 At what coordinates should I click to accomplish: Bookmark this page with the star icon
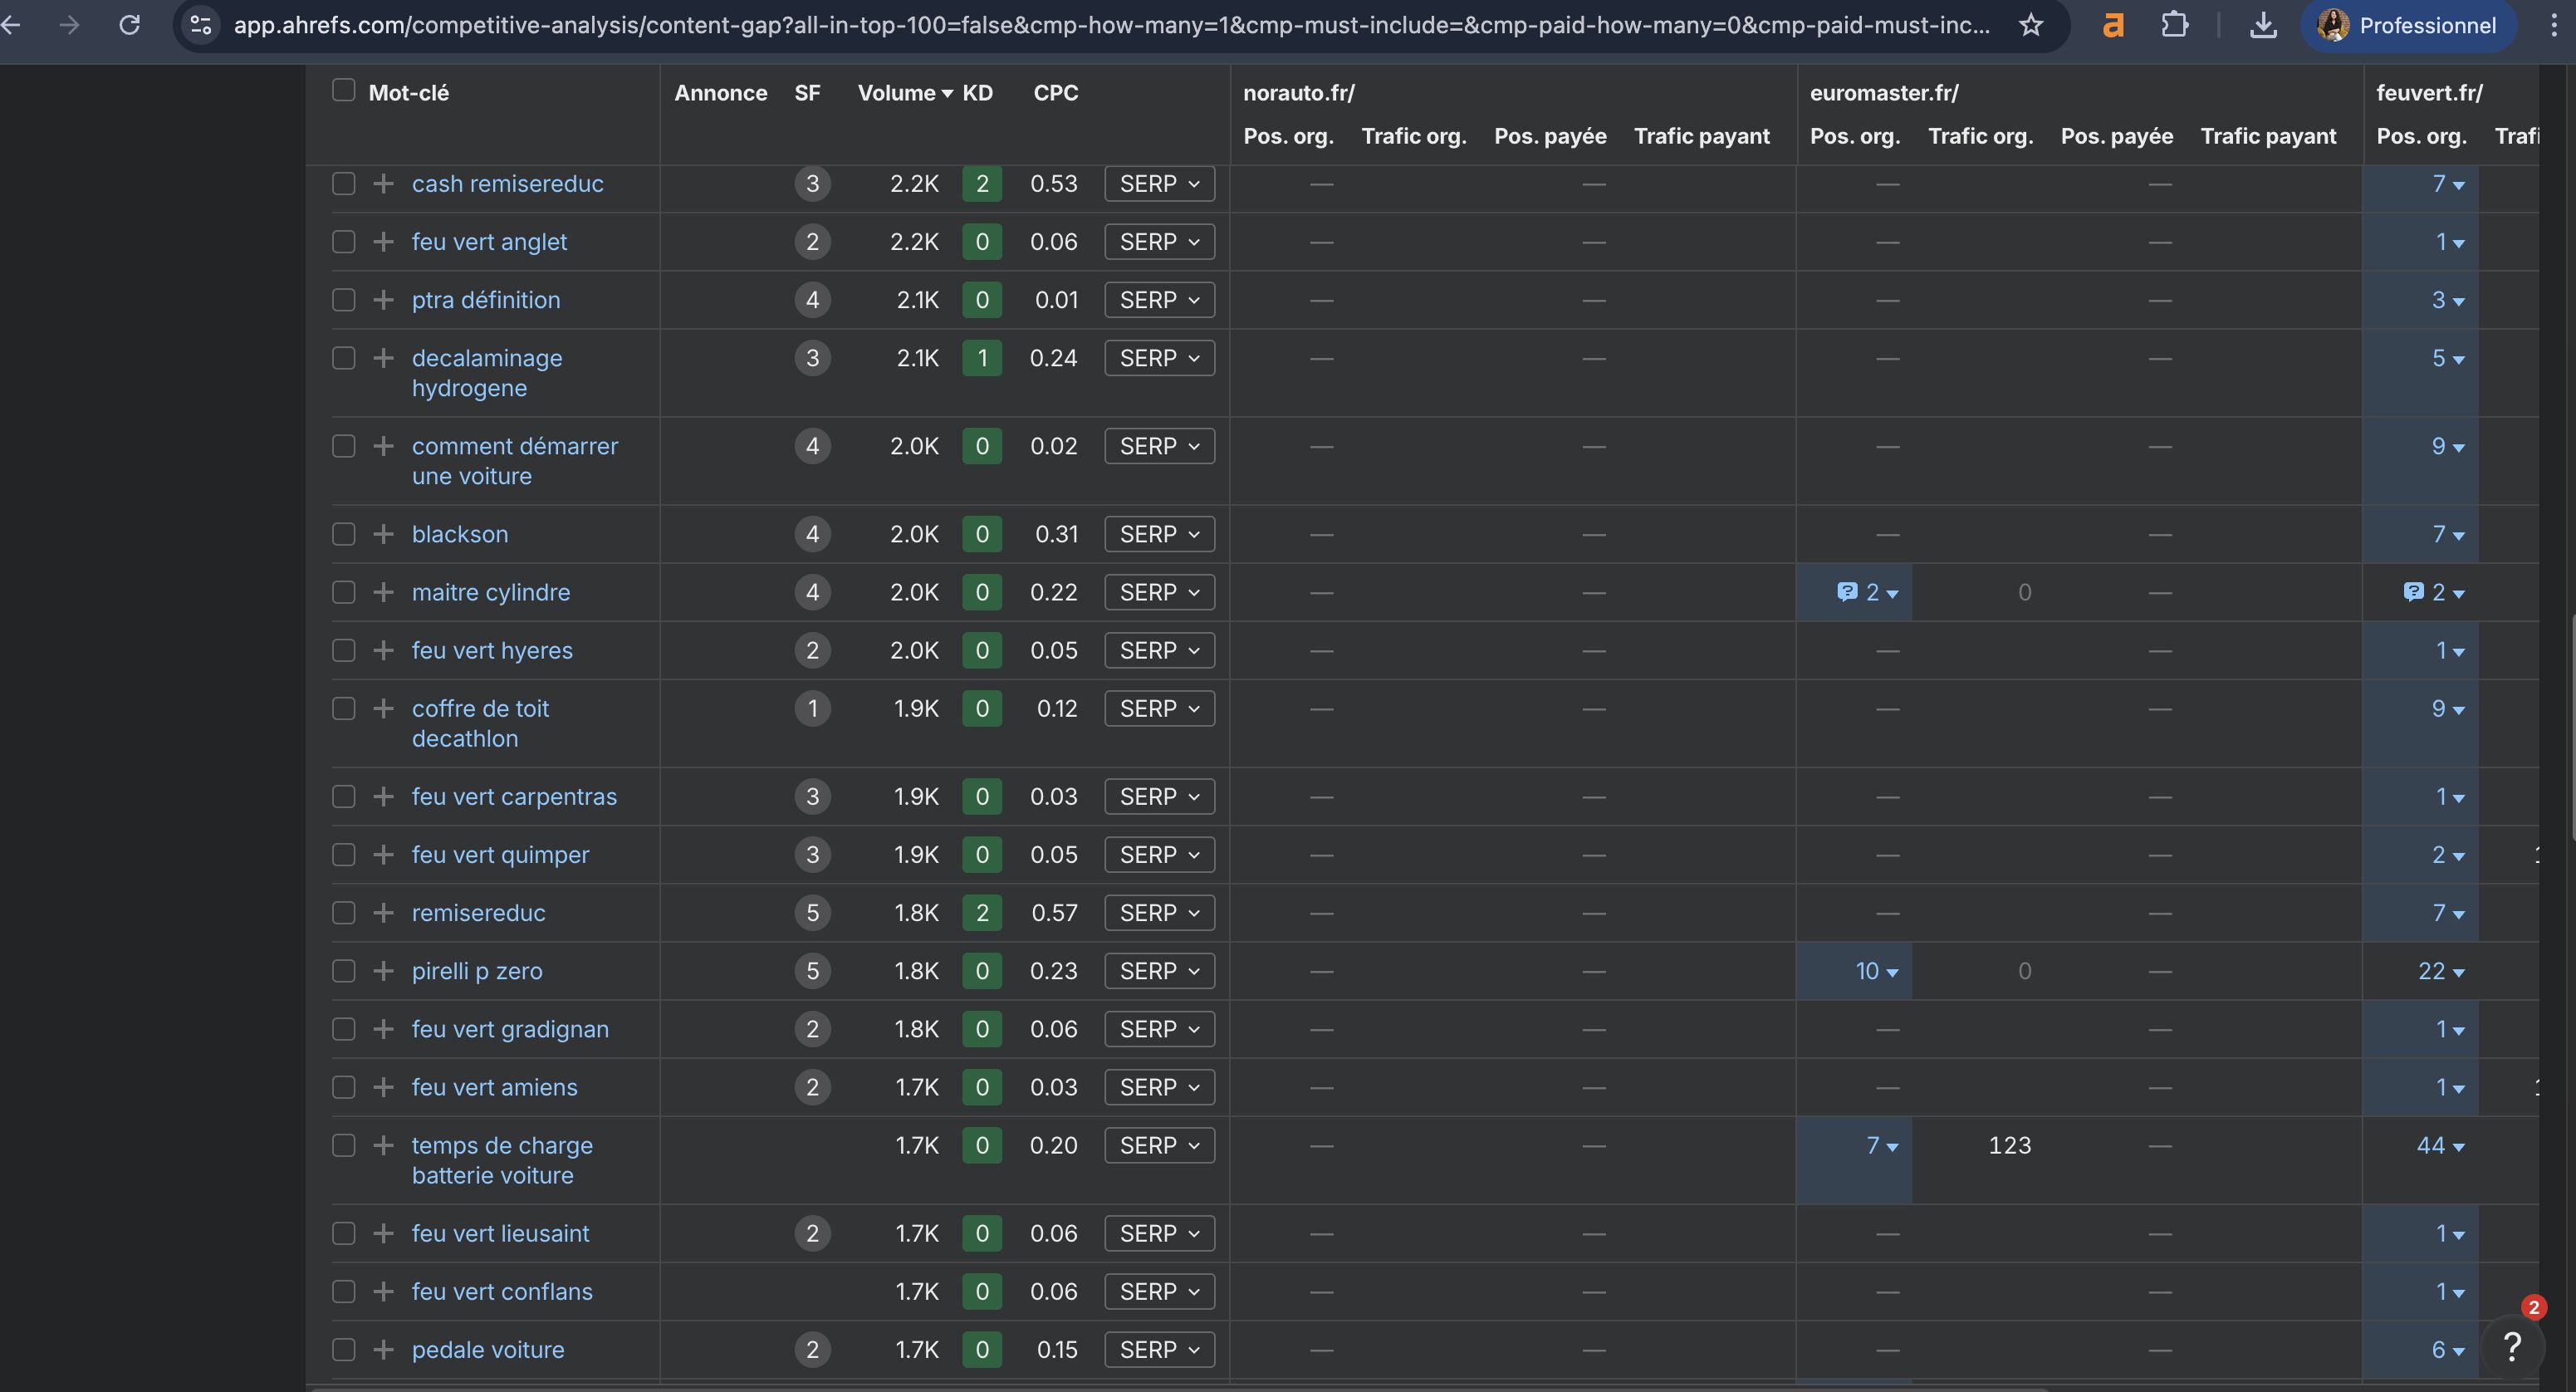click(2030, 25)
